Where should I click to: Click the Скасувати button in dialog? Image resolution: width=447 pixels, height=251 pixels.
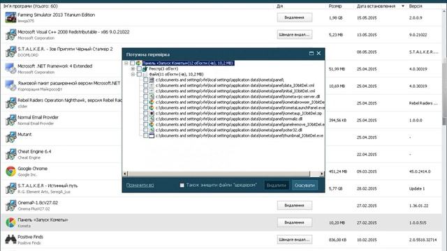(x=305, y=185)
